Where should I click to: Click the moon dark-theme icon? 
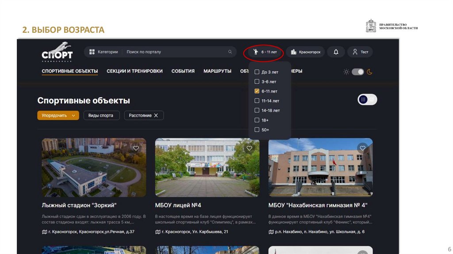click(369, 72)
